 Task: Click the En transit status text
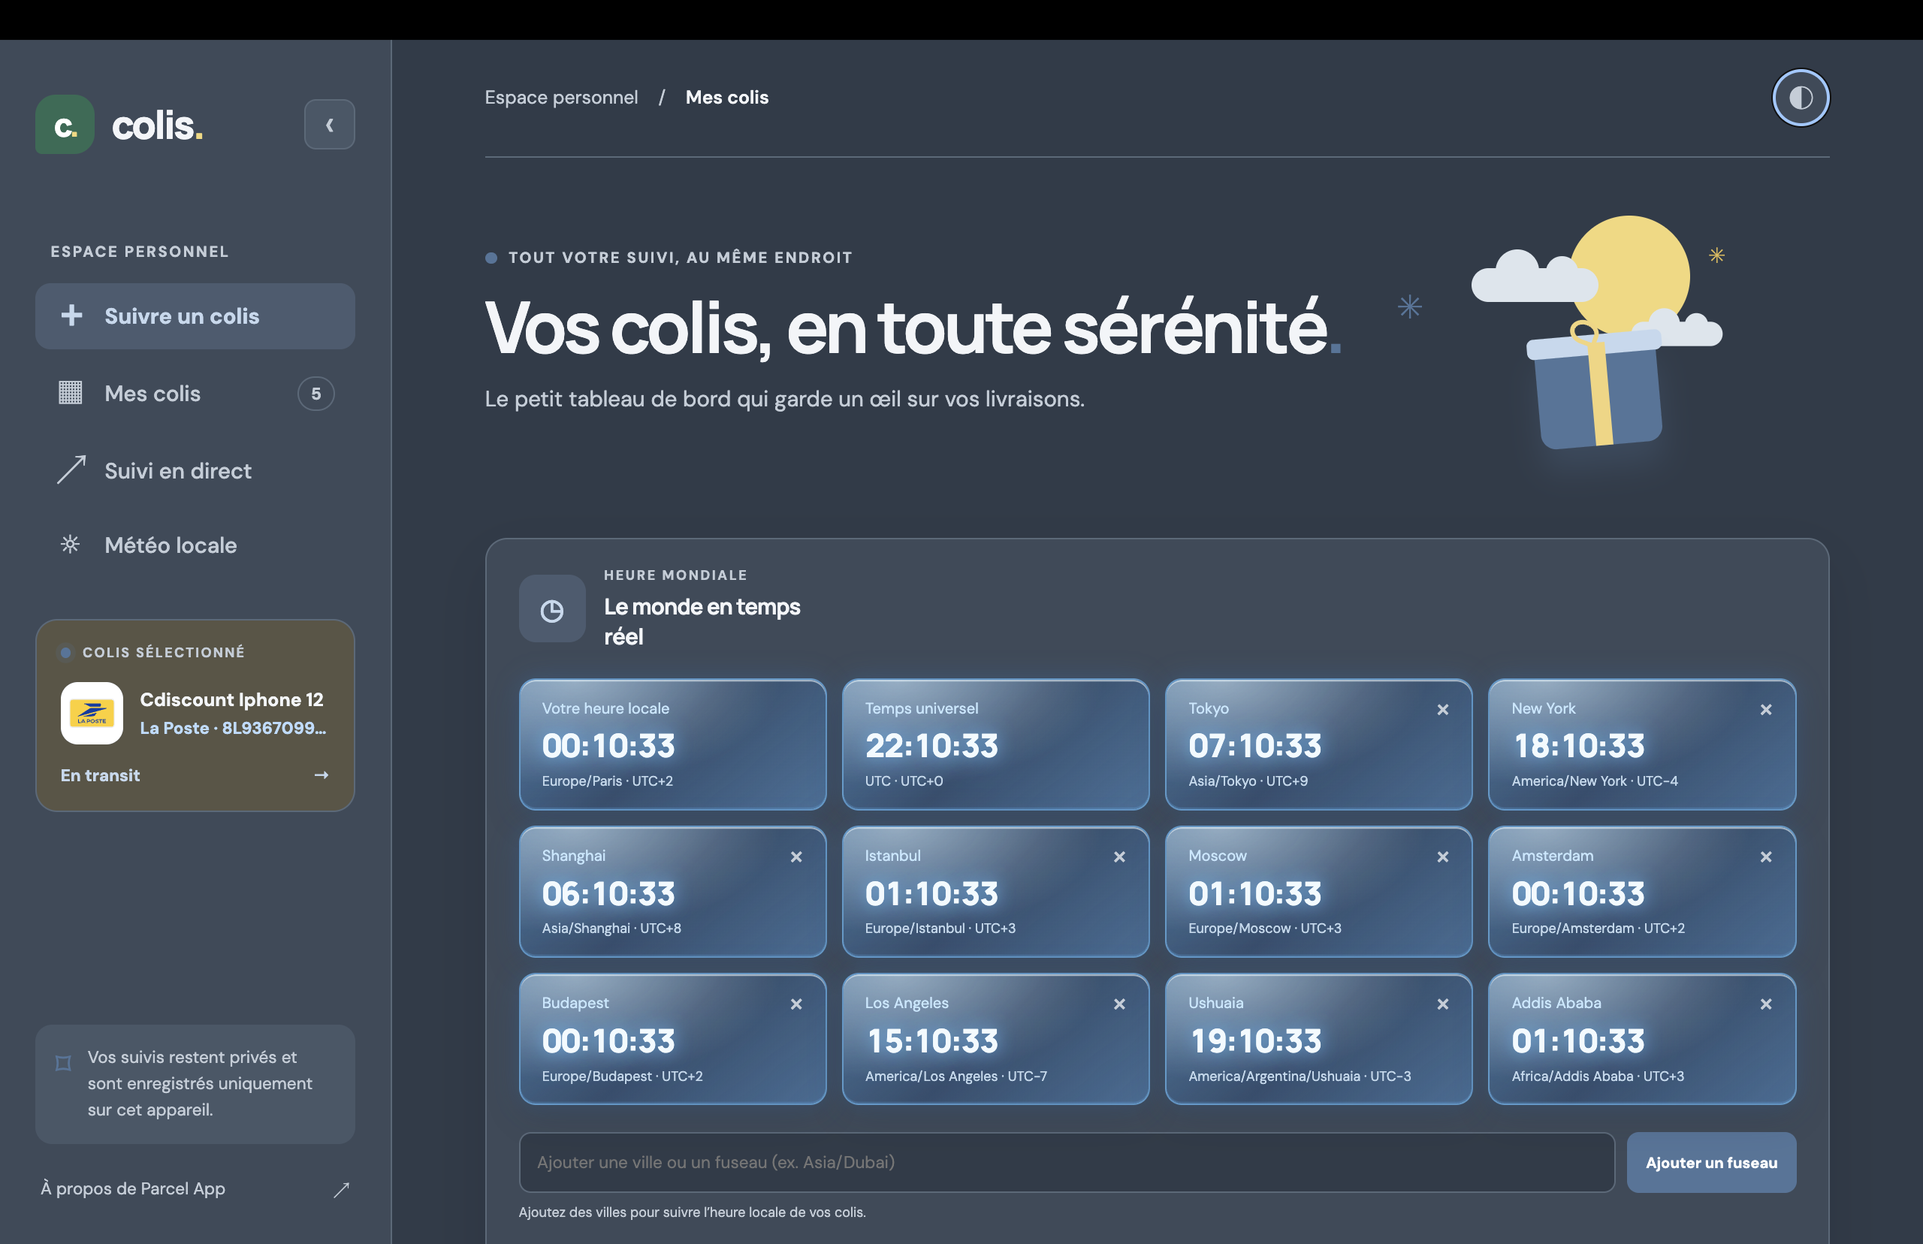pyautogui.click(x=100, y=775)
